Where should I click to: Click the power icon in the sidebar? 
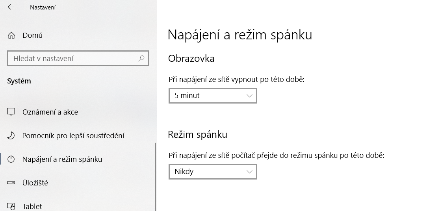pyautogui.click(x=11, y=159)
